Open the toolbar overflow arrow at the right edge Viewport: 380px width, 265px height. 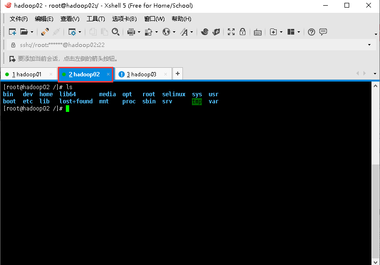[376, 34]
